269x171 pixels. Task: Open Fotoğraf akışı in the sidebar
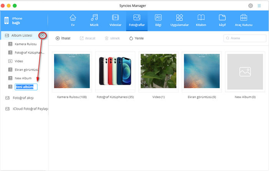tap(23, 98)
